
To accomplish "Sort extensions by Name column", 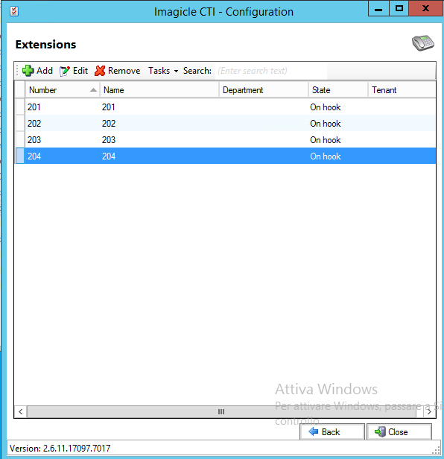I will click(x=159, y=90).
